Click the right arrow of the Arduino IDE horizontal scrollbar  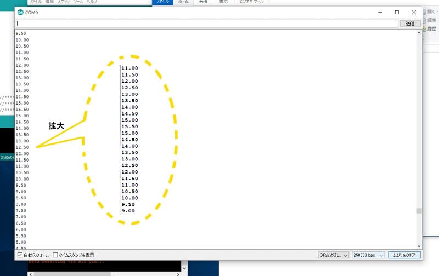coord(178,274)
